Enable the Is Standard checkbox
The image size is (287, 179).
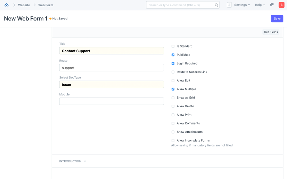tap(173, 46)
